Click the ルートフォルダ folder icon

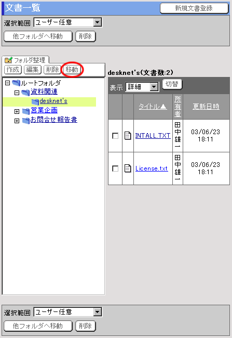[16, 83]
